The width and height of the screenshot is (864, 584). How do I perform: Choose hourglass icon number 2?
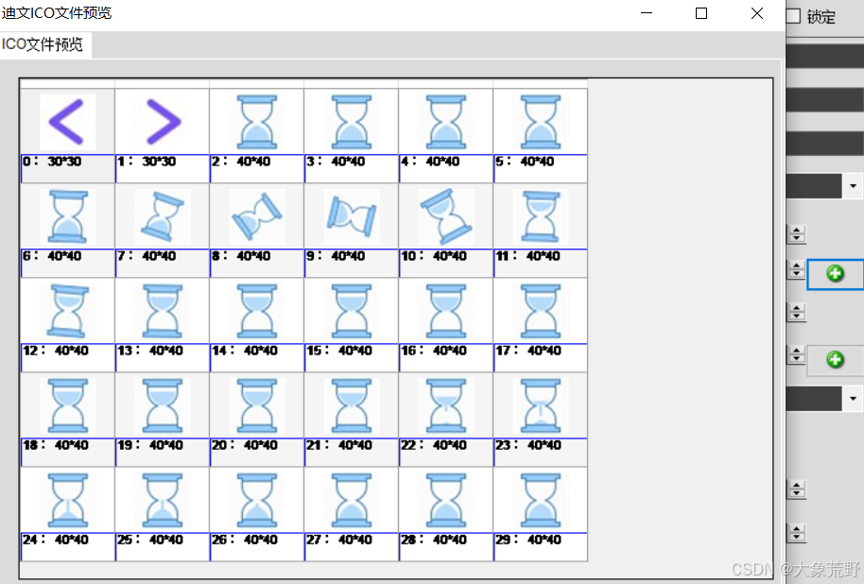click(257, 122)
